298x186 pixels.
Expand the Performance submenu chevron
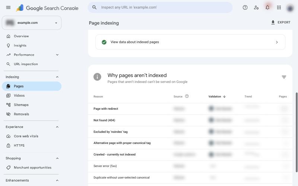click(57, 55)
